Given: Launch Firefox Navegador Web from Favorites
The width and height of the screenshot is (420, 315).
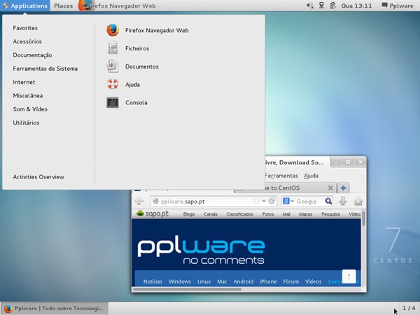Looking at the screenshot, I should click(x=147, y=30).
